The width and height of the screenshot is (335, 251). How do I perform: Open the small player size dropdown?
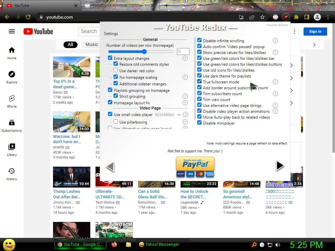click(168, 115)
